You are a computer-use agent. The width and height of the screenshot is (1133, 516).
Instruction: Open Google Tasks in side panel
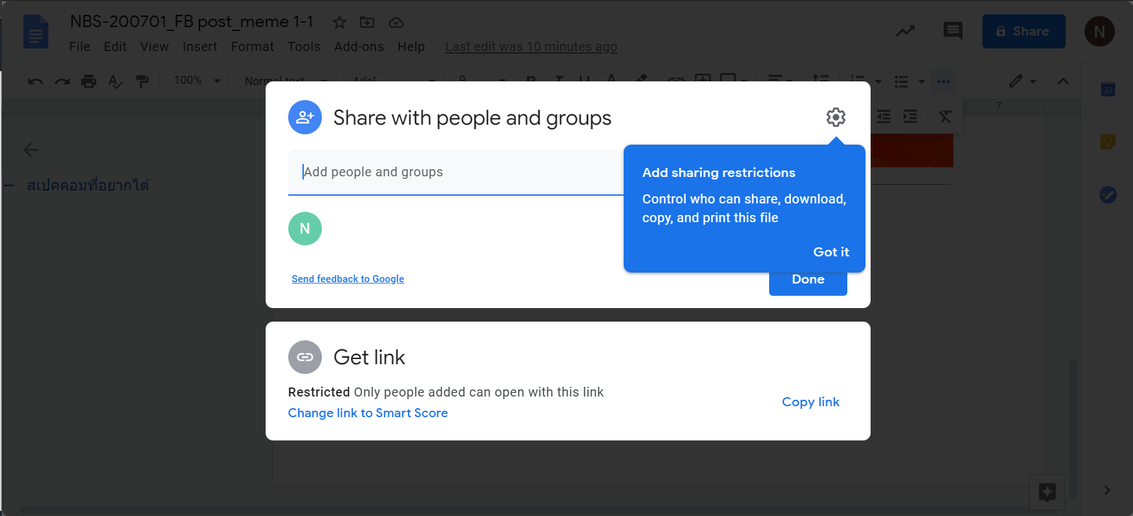coord(1108,194)
